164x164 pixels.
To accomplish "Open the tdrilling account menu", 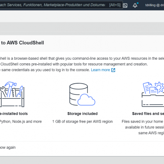I will point(155,5).
